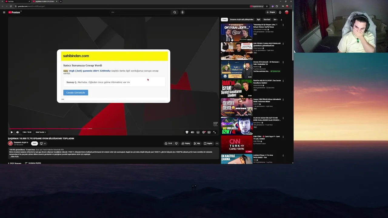The image size is (388, 218).
Task: Seek on the video progress bar
Action: [113, 129]
